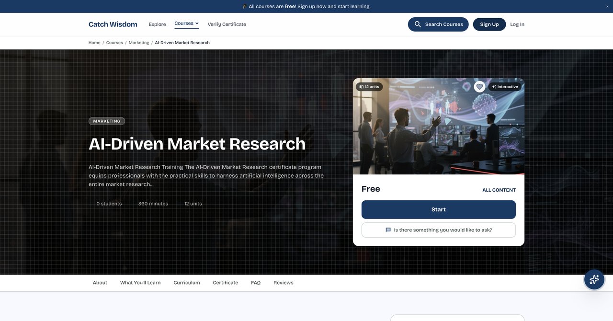Click the AI-Driven Market Research heading
613x321 pixels.
tap(197, 144)
